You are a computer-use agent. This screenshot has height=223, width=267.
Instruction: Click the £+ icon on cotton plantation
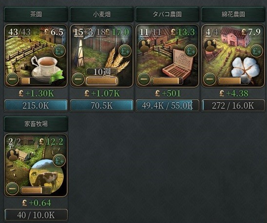257,51
